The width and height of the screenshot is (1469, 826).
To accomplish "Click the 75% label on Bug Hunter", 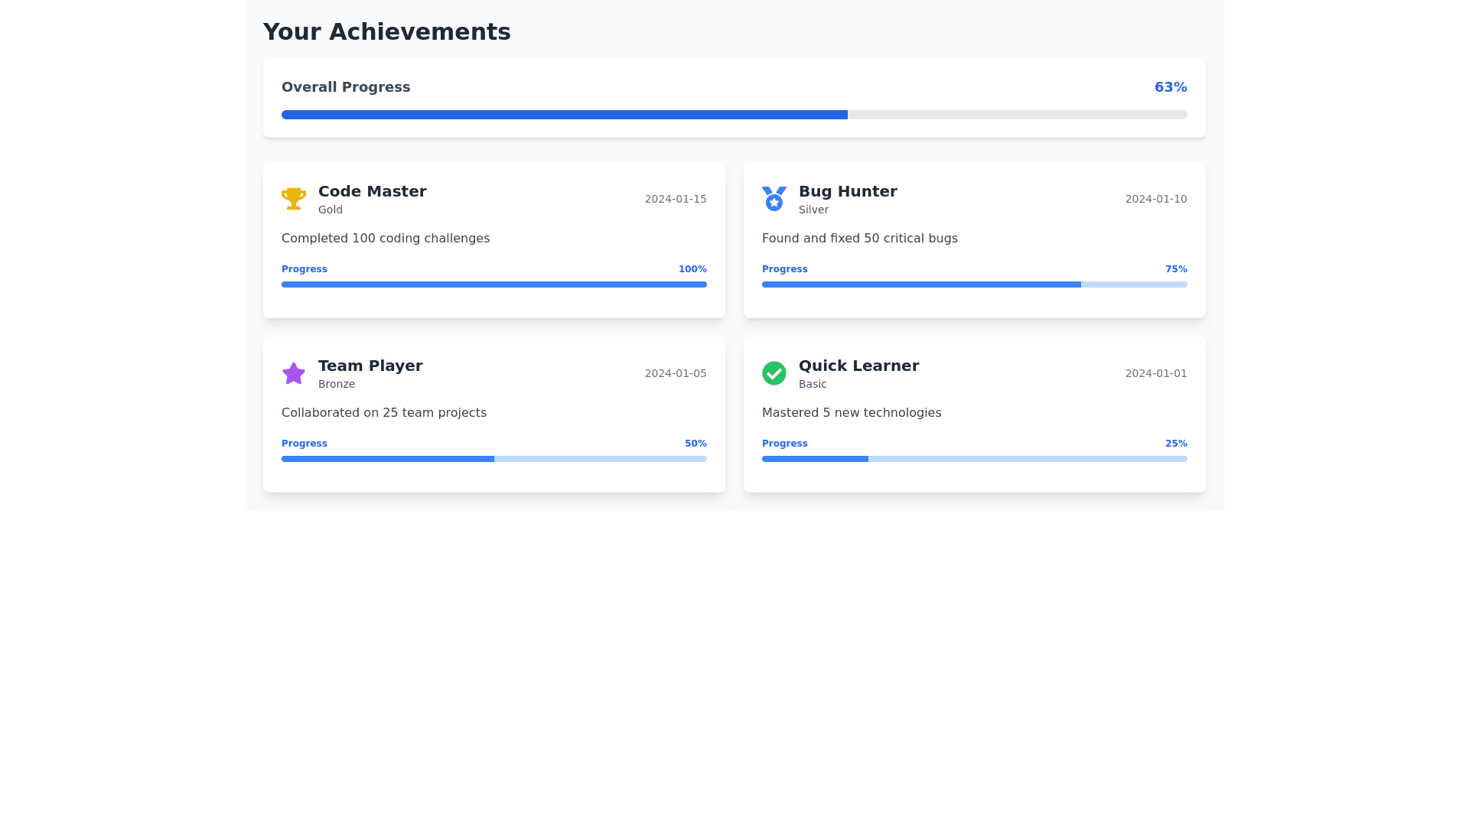I will pos(1176,269).
